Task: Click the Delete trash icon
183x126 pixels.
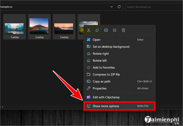Action: pos(123,30)
